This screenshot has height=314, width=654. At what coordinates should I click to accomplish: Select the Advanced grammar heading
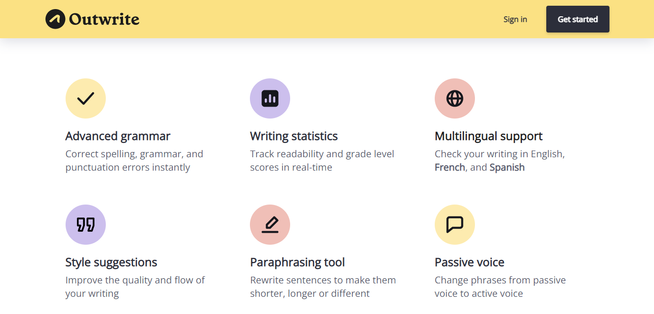coord(118,136)
